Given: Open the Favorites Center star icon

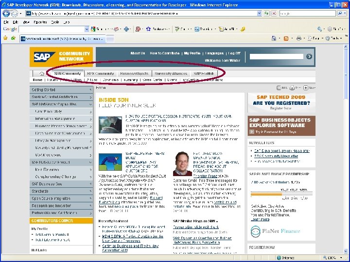Looking at the screenshot, I should tap(5, 38).
